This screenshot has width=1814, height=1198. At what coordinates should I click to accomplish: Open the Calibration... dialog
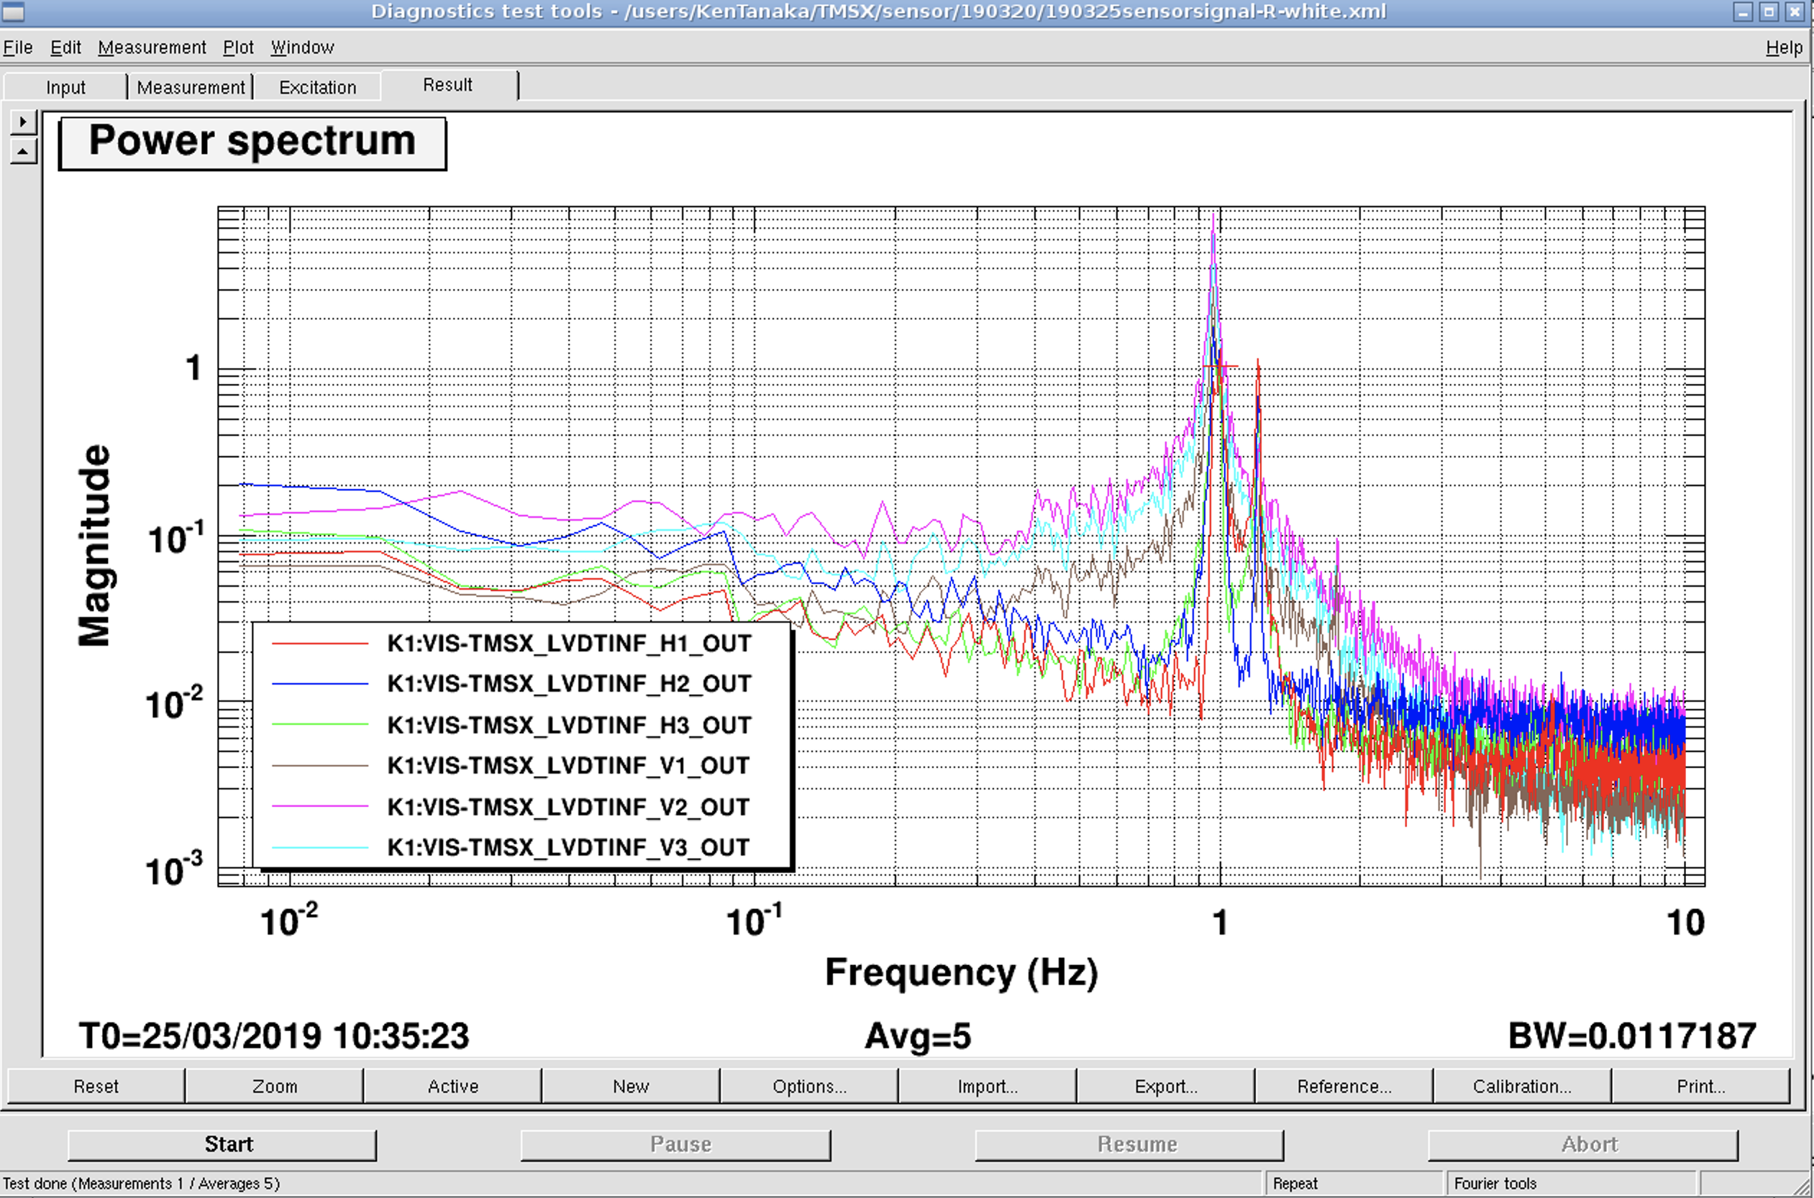(x=1522, y=1086)
